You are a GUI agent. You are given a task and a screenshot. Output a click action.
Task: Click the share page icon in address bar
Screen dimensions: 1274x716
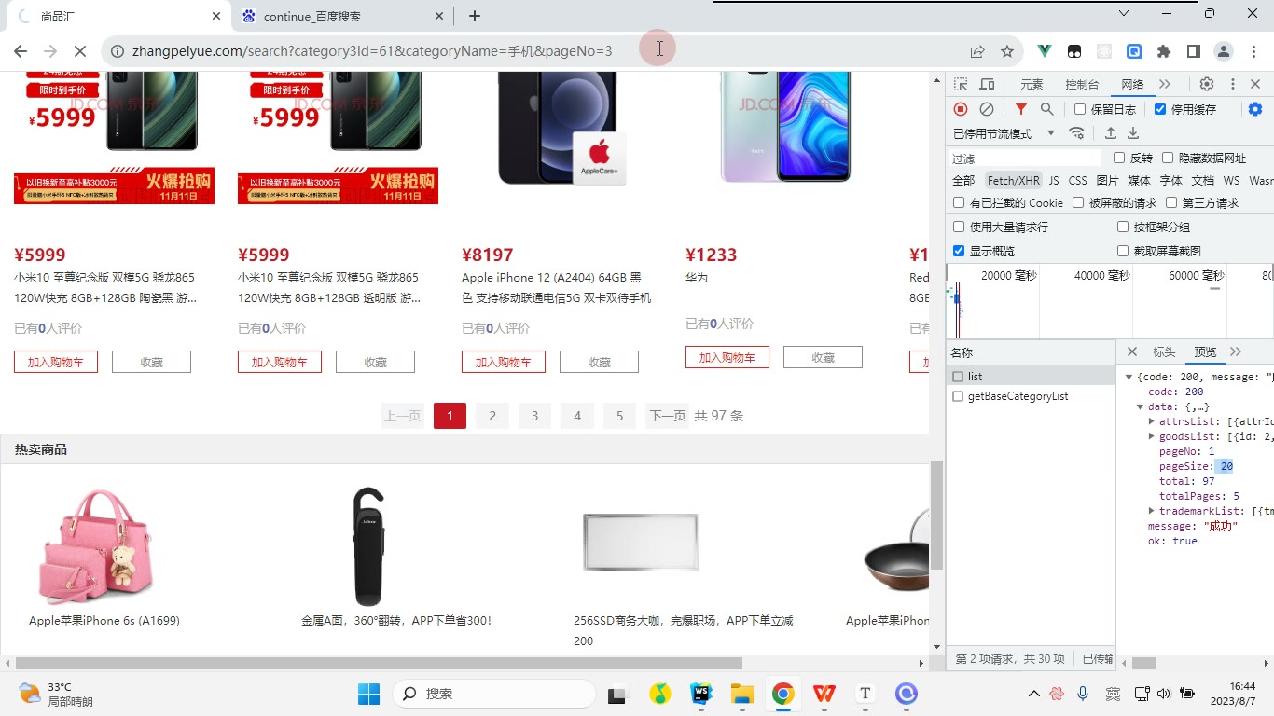click(x=977, y=51)
